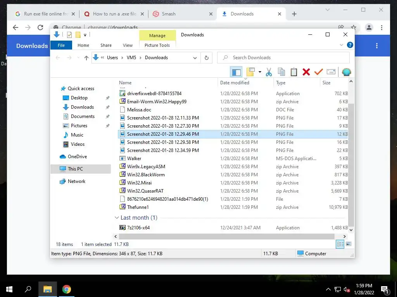Open Pictures in the navigation pane
The width and height of the screenshot is (397, 297).
[x=79, y=126]
